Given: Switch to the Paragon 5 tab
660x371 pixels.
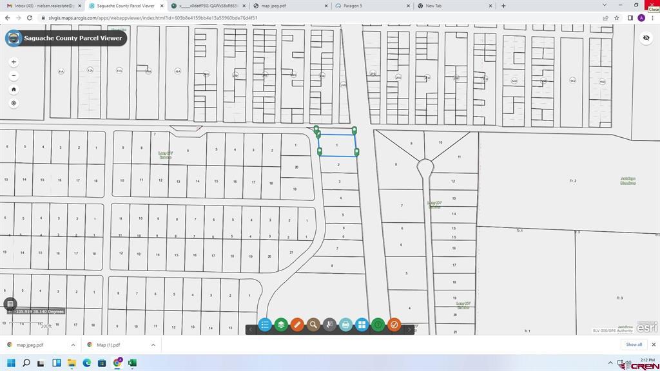Looking at the screenshot, I should 371,6.
